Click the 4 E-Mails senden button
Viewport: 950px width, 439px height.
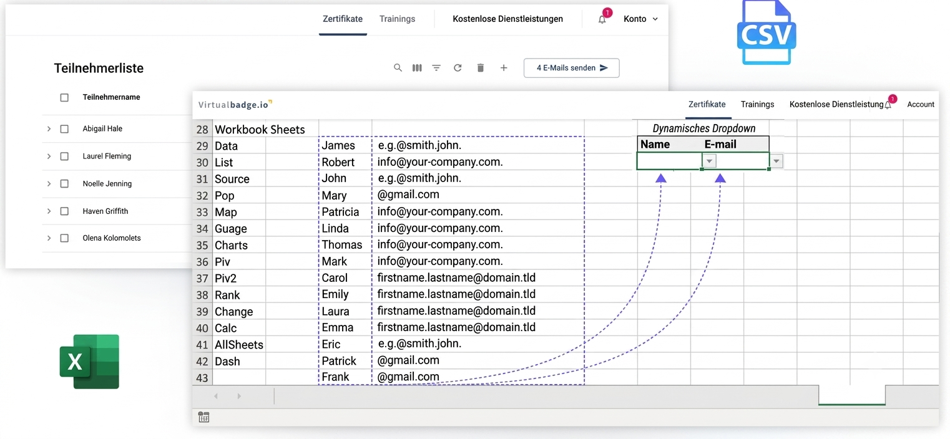pyautogui.click(x=572, y=68)
